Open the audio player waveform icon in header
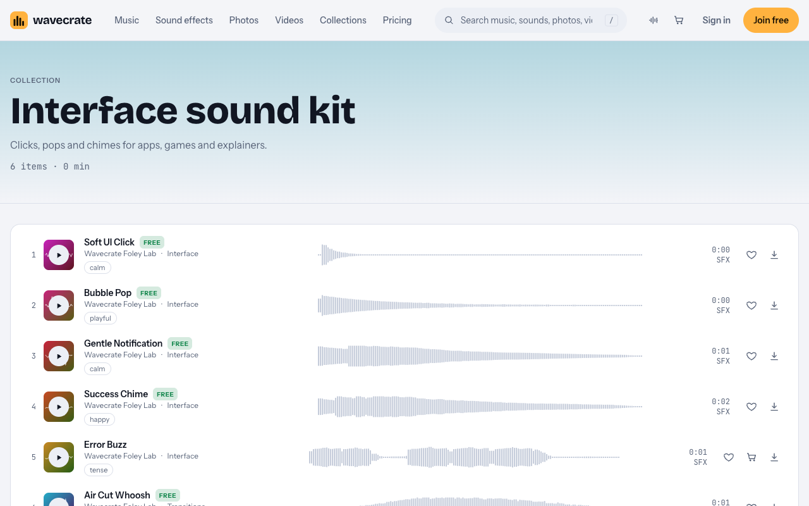809x506 pixels. pos(654,20)
